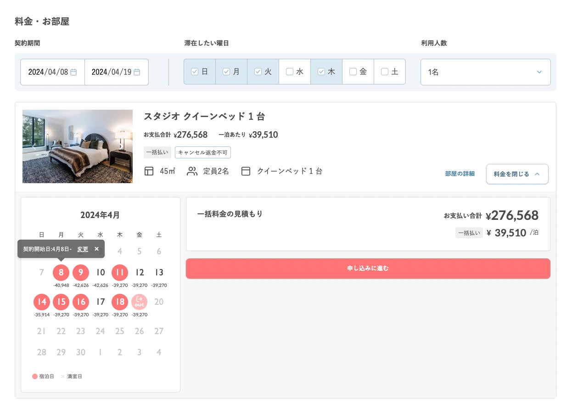Enable the 金 (Friday) checkbox

pos(353,72)
